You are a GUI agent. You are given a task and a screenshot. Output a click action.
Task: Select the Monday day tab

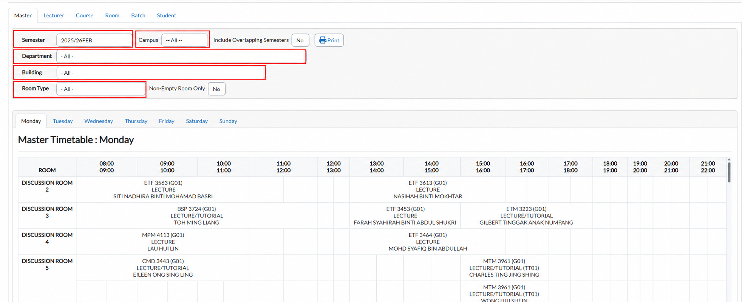tap(31, 121)
